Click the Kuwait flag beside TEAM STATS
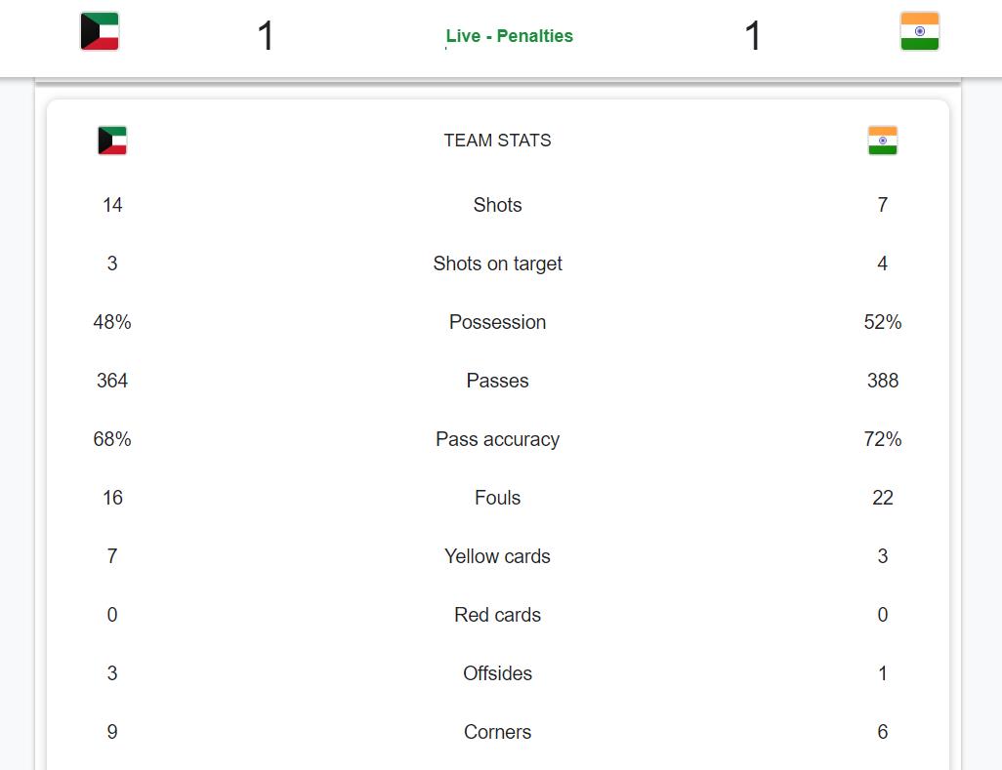 click(112, 141)
